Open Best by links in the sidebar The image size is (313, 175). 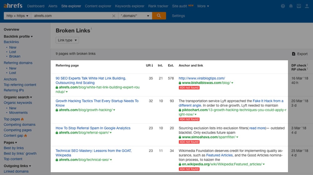(x=13, y=148)
